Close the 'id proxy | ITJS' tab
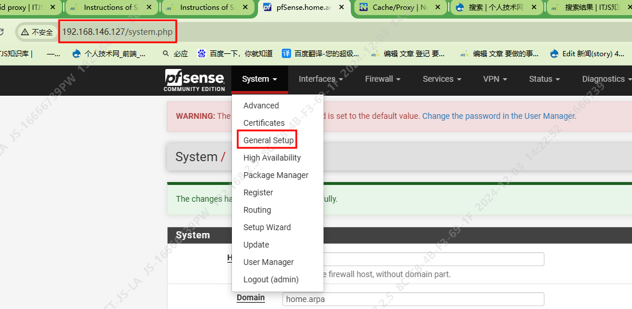632x309 pixels. click(53, 8)
